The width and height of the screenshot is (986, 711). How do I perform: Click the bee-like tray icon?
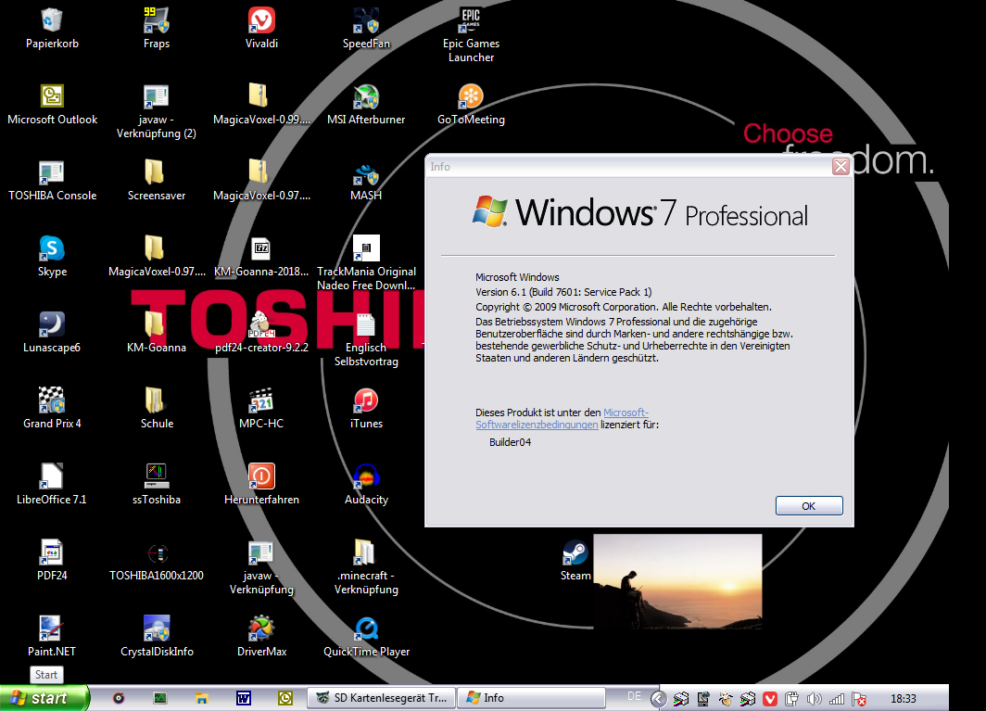click(726, 698)
